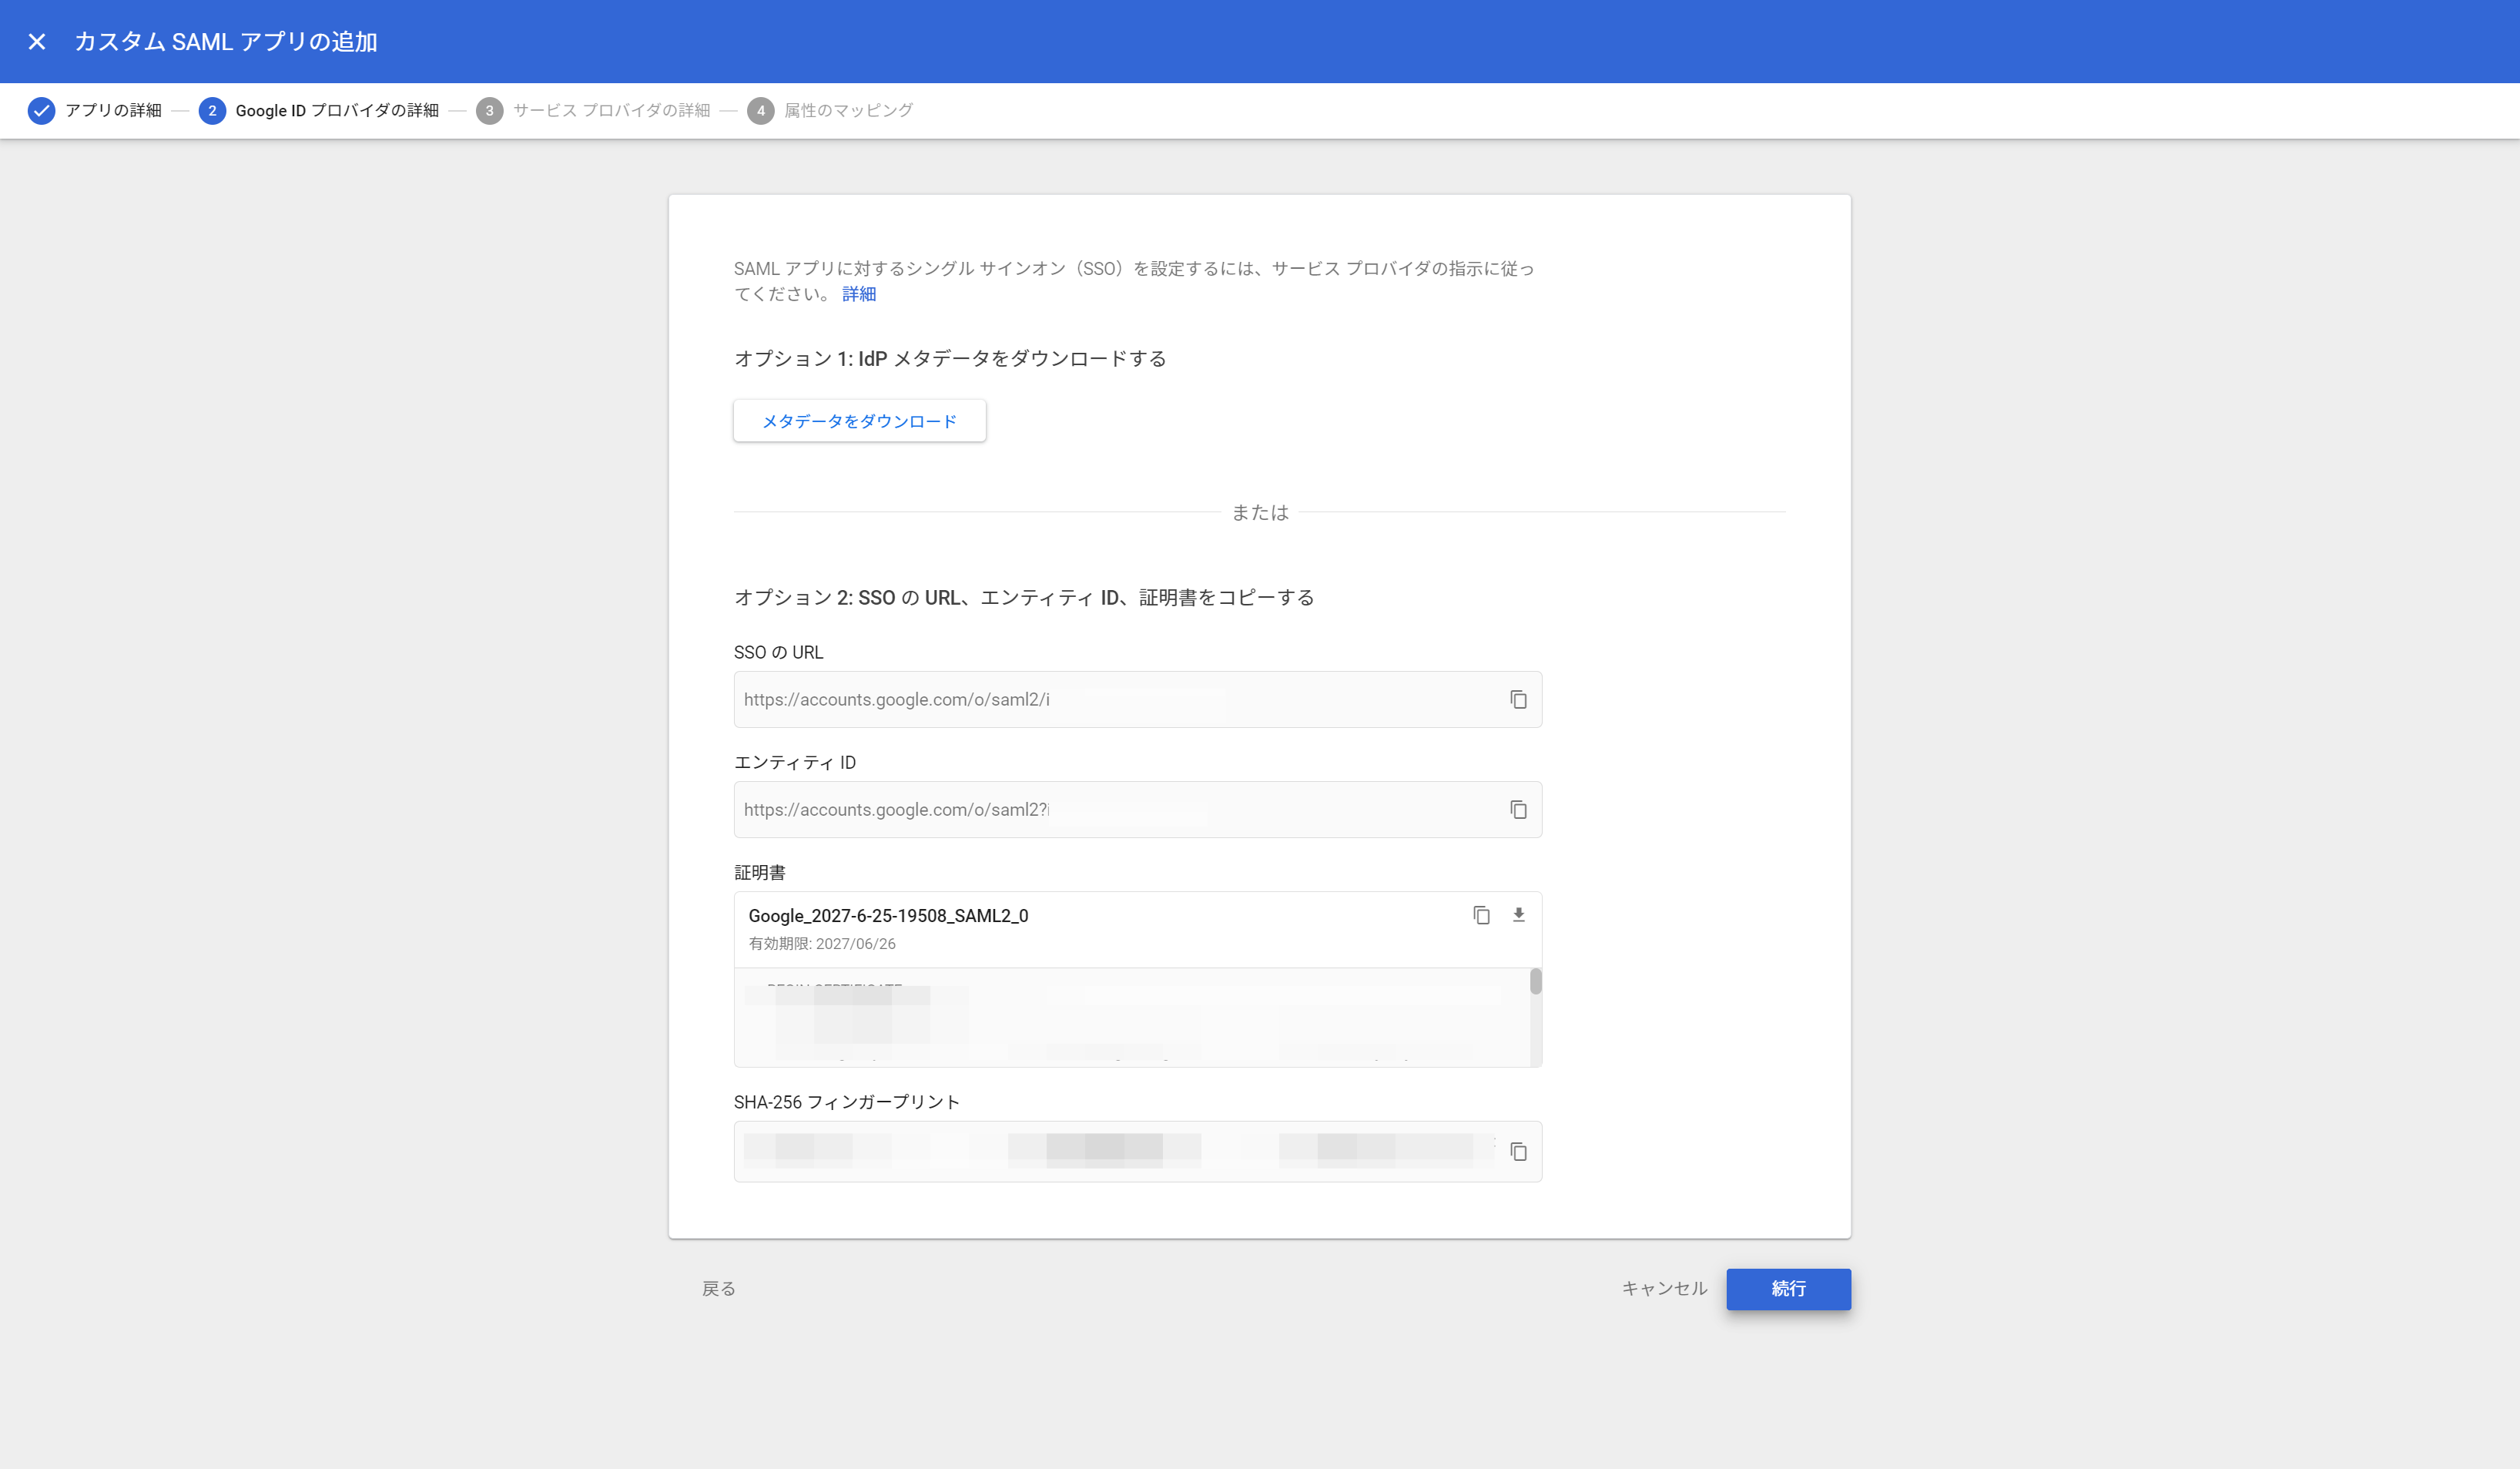The width and height of the screenshot is (2520, 1469).
Task: Click the エンティティ ID field
Action: pos(1137,809)
